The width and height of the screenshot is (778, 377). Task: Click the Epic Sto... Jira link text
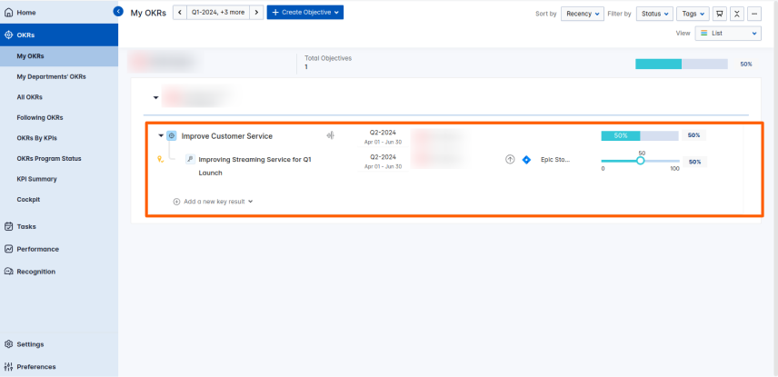coord(555,160)
